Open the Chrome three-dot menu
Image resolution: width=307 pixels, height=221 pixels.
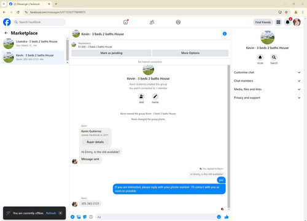tap(303, 12)
